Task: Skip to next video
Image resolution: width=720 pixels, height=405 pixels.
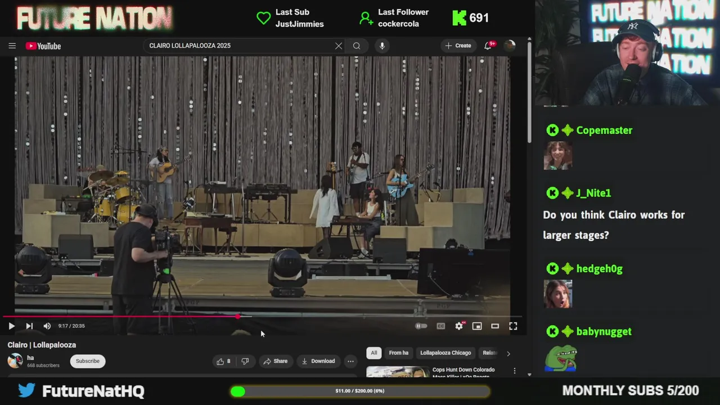Action: [x=29, y=326]
